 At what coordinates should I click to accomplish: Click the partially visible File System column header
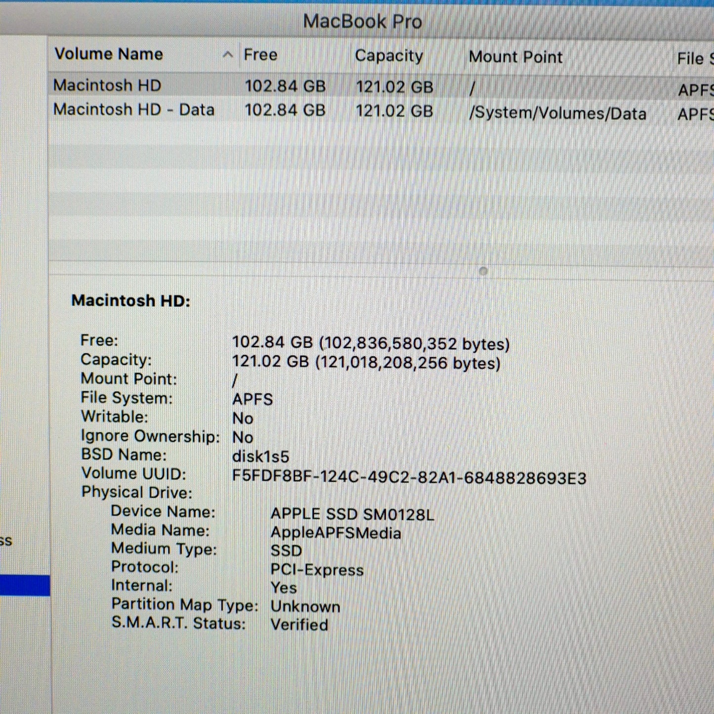click(x=694, y=59)
